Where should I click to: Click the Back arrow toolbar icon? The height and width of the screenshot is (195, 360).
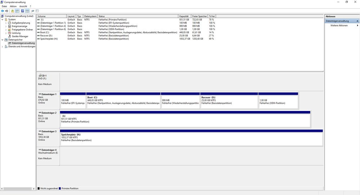[x=3, y=11]
